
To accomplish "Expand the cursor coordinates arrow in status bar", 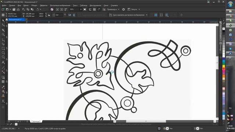I will [19, 128].
